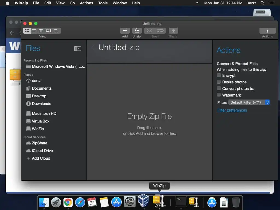Open the Help menu
This screenshot has width=280, height=210.
point(136,3)
